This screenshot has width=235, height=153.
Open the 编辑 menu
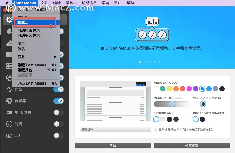pos(57,3)
